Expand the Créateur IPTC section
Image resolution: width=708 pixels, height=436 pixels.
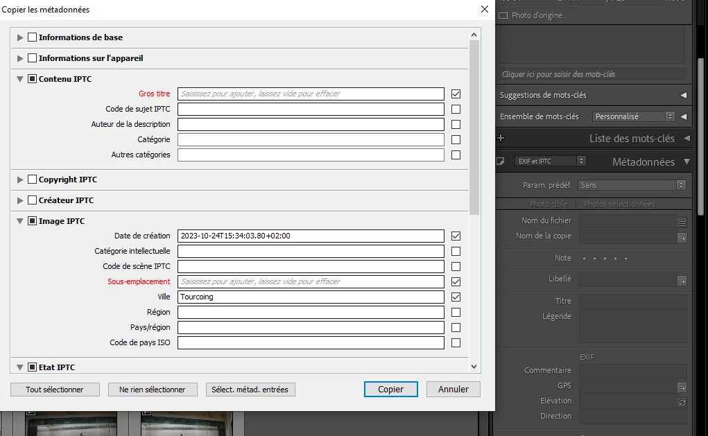click(x=20, y=200)
